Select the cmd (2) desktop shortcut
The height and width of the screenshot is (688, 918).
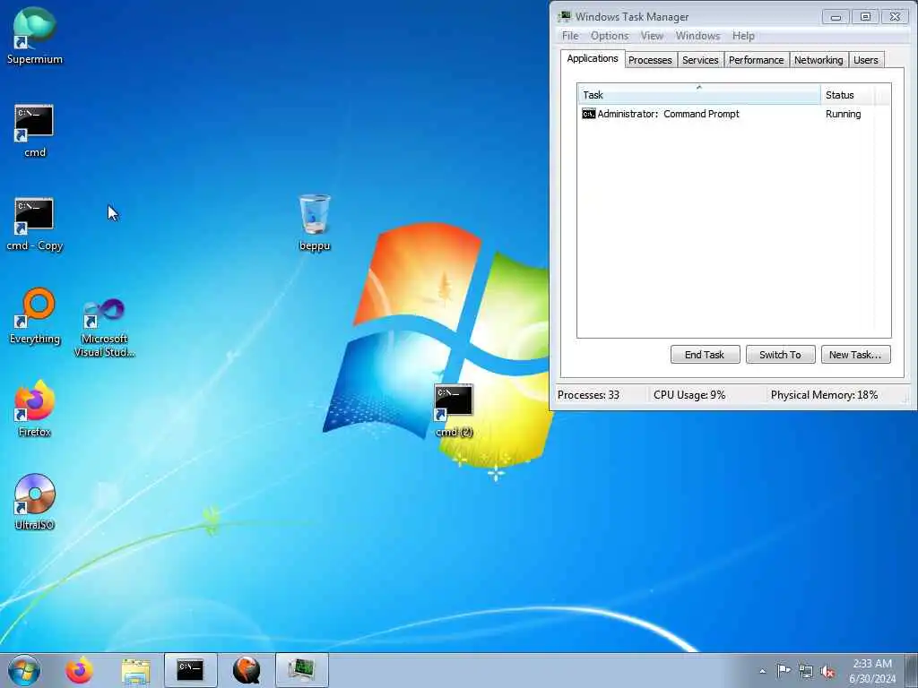(454, 410)
